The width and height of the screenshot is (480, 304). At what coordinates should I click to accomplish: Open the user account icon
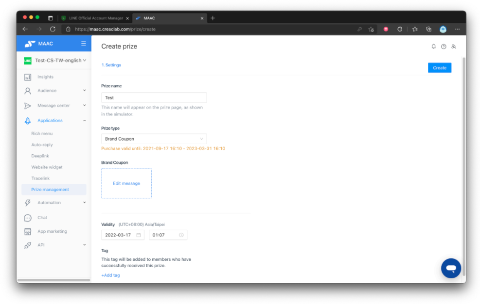[454, 47]
